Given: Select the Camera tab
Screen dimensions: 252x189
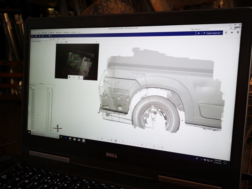Looking at the screenshot, I should click(64, 39).
